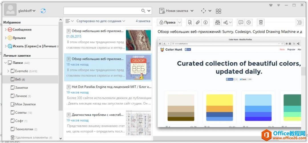This screenshot has width=308, height=143.
Task: Click the share icon in note toolbar
Action: (x=226, y=23)
